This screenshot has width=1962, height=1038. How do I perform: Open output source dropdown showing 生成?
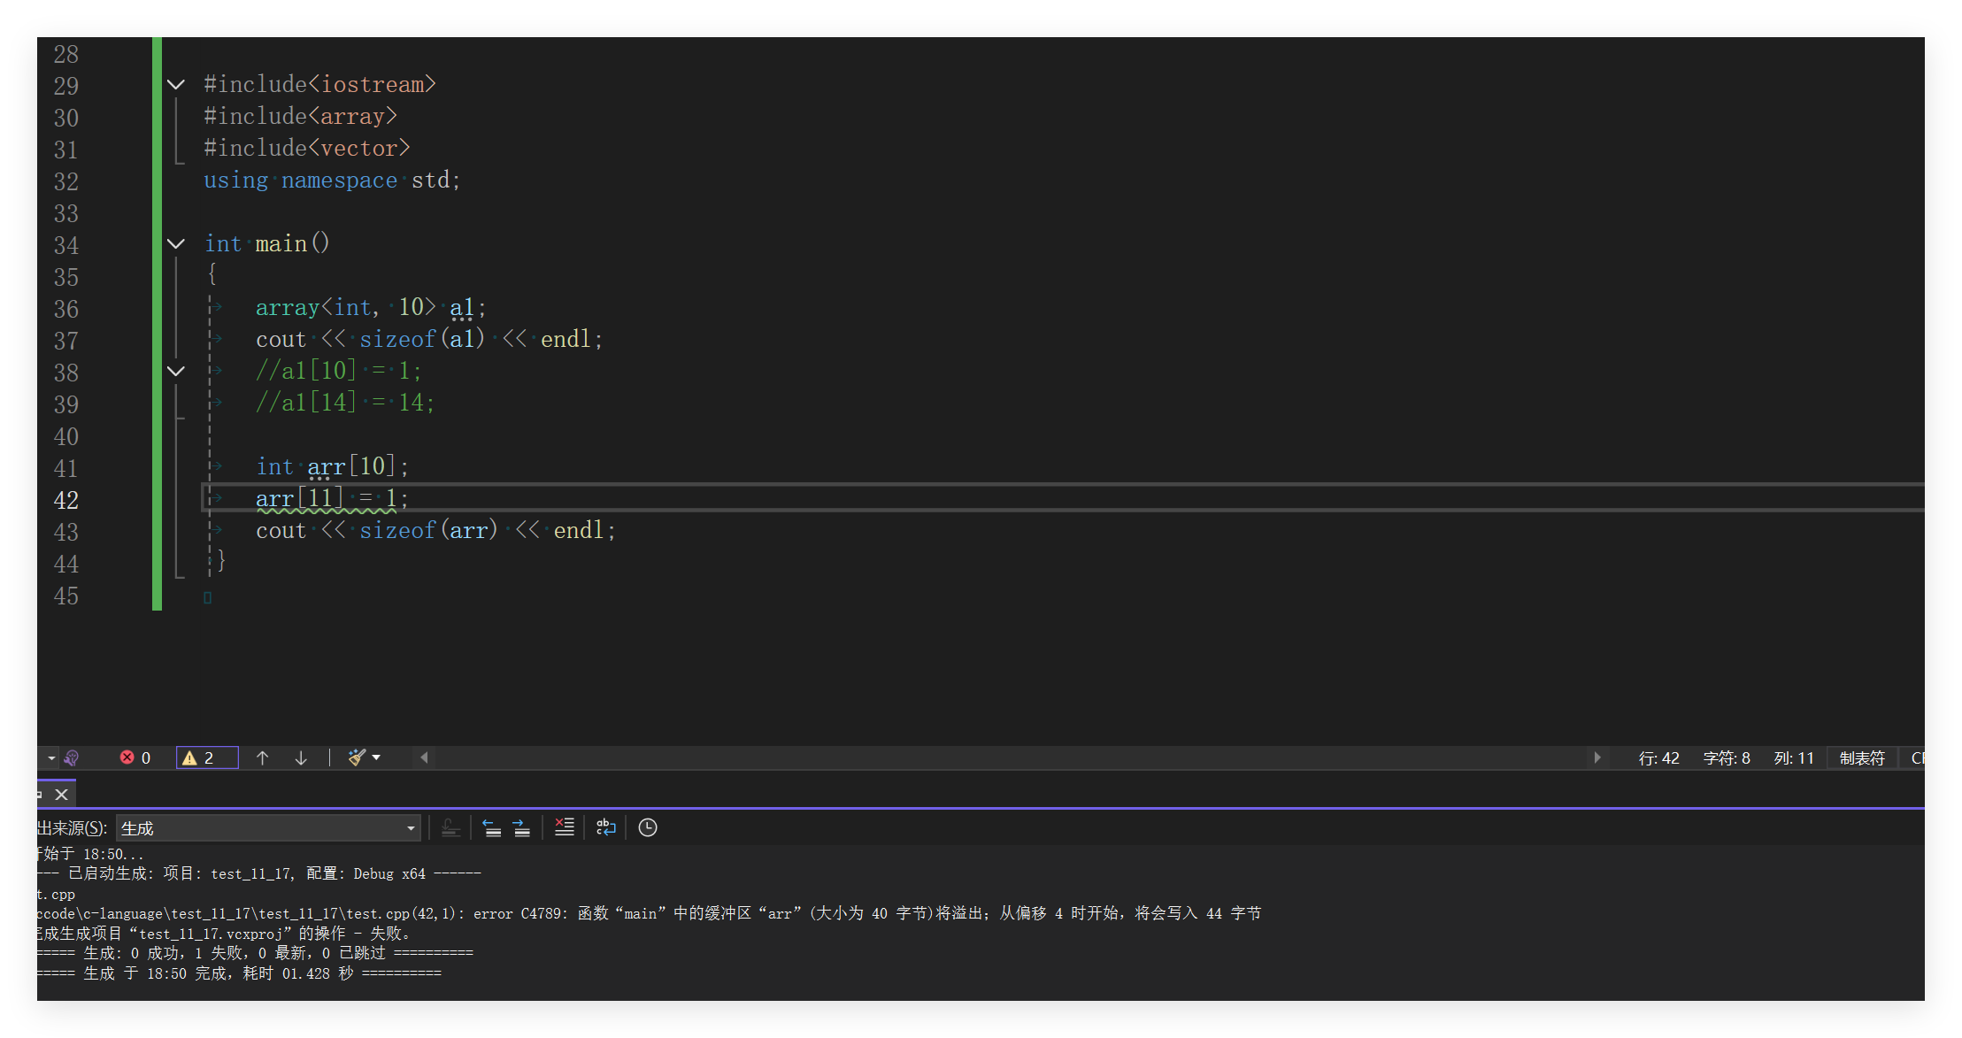point(268,828)
